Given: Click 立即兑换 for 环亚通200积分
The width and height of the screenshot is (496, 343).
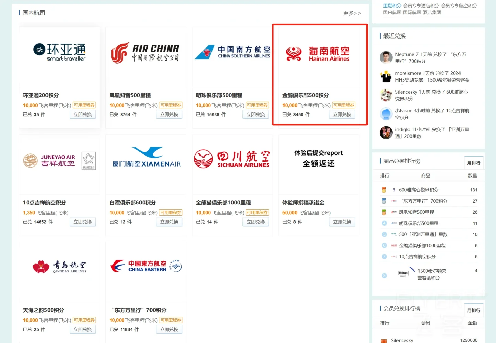Looking at the screenshot, I should [x=83, y=115].
